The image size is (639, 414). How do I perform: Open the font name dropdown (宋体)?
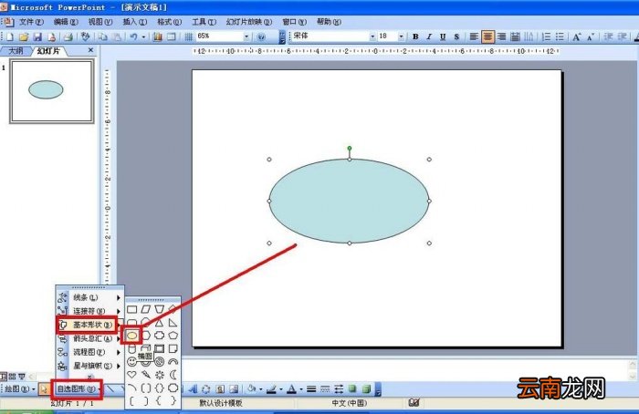tap(372, 36)
